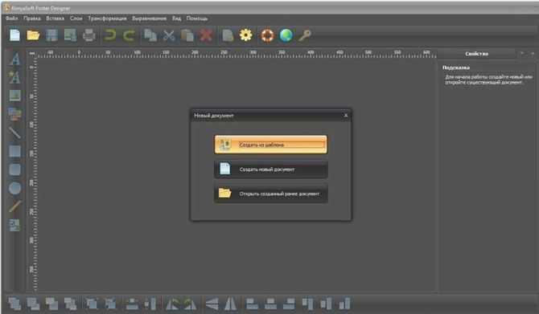Screen dimensions: 539x314
Task: Click the New document toolbar icon
Action: [x=14, y=35]
